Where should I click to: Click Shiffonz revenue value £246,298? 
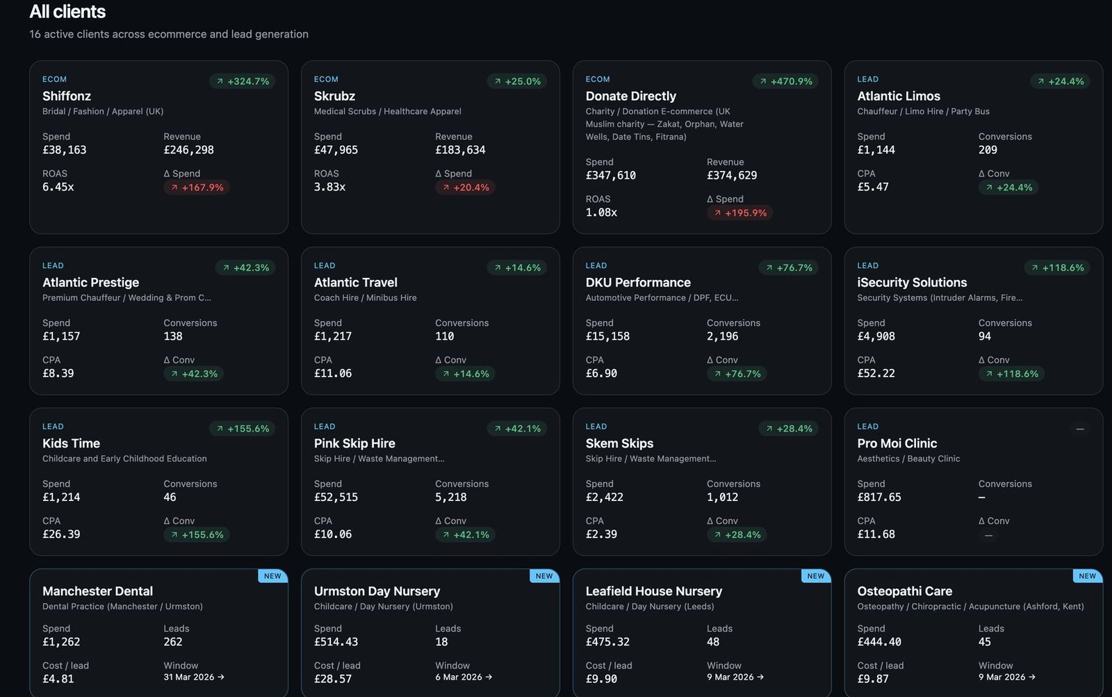[189, 150]
